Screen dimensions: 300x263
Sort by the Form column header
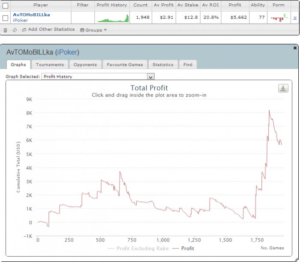(279, 5)
